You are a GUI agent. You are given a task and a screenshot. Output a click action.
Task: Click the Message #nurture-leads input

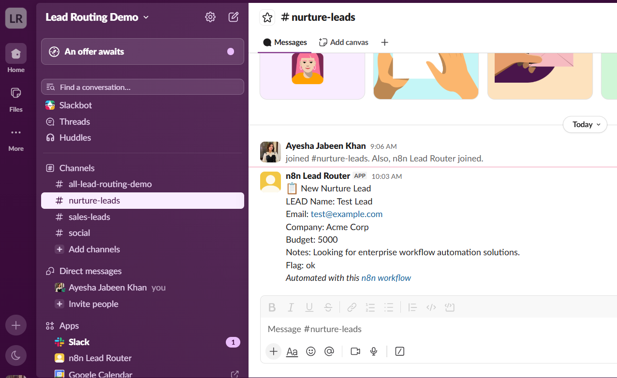click(x=439, y=329)
